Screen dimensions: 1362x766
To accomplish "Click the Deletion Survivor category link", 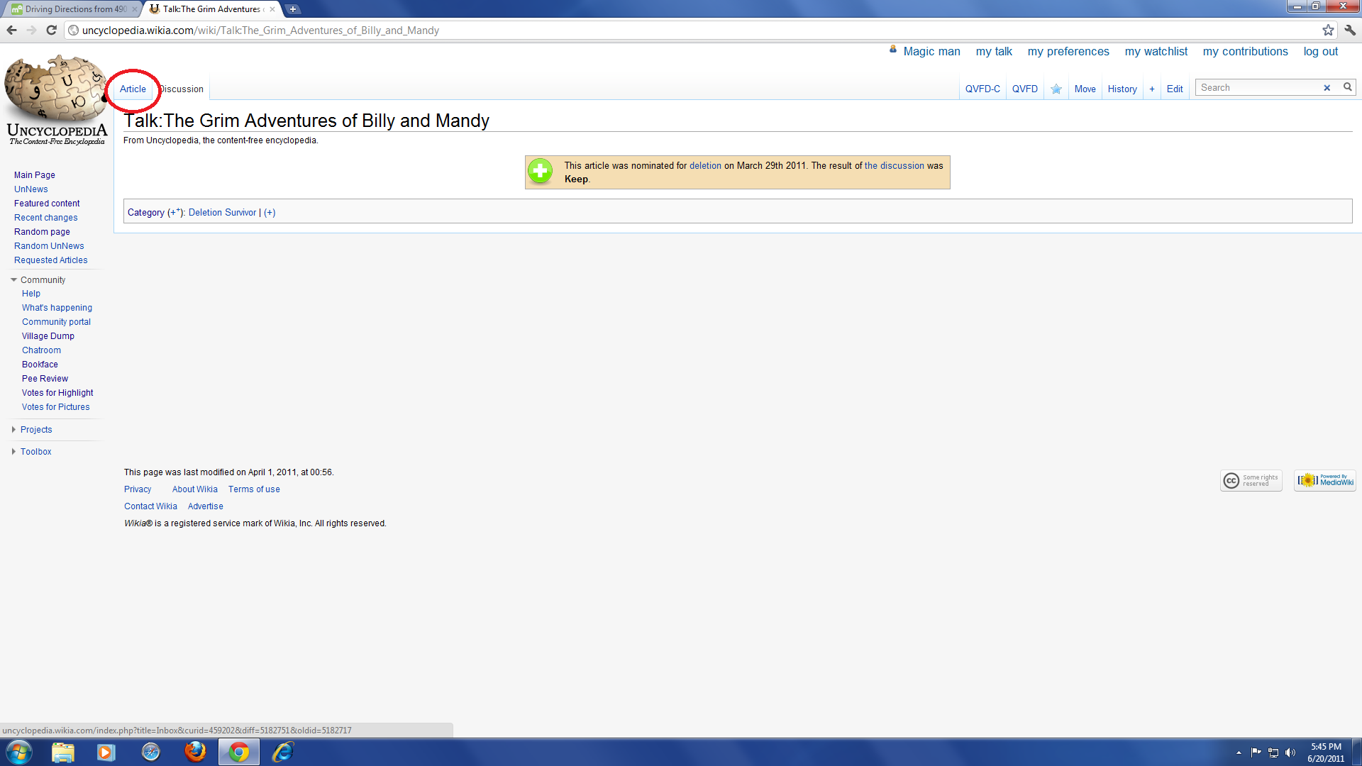I will (x=222, y=212).
